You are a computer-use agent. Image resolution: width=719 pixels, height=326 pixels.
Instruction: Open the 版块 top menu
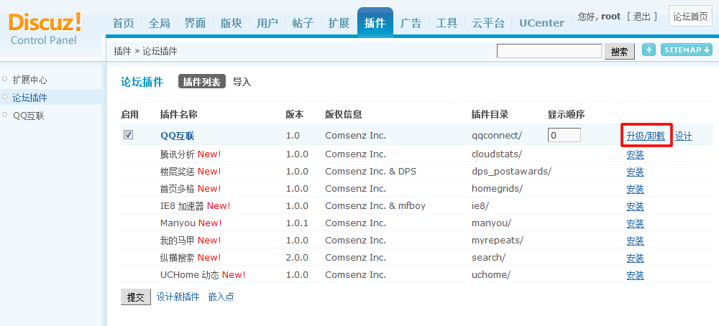click(231, 23)
